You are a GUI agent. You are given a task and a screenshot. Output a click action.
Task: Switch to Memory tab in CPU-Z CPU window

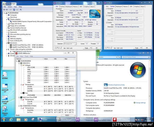click(75, 7)
